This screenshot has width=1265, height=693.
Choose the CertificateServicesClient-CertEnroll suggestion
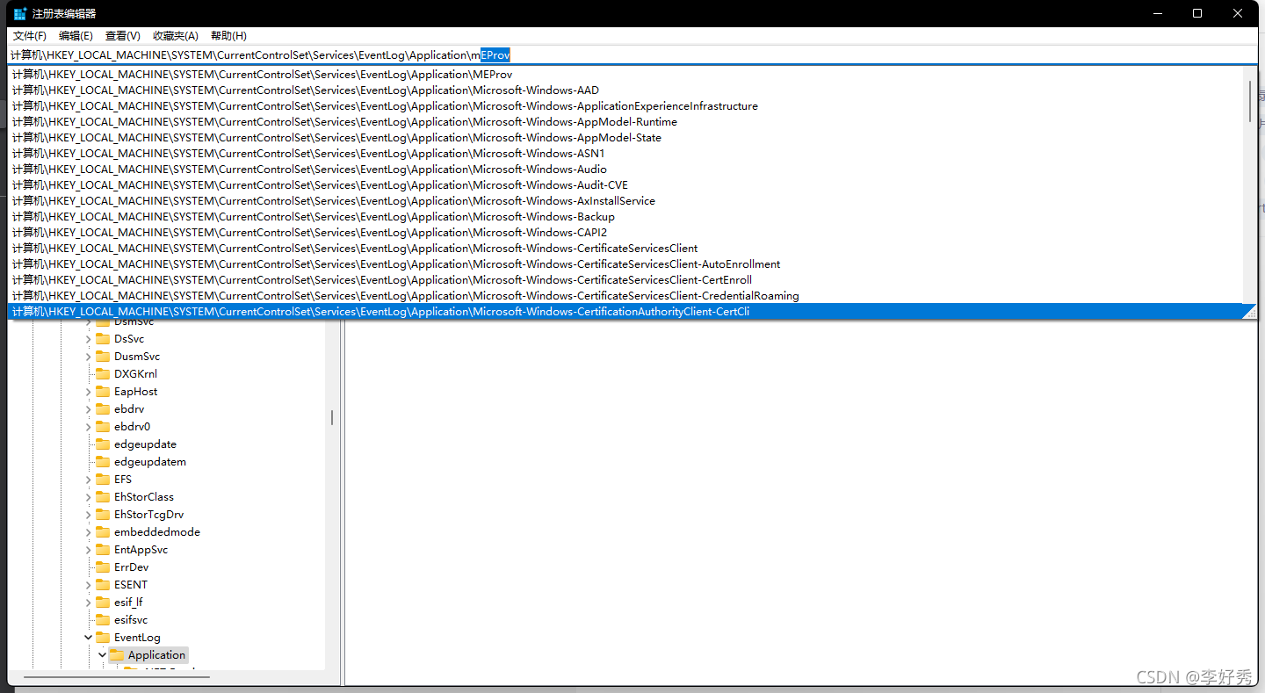(x=625, y=280)
